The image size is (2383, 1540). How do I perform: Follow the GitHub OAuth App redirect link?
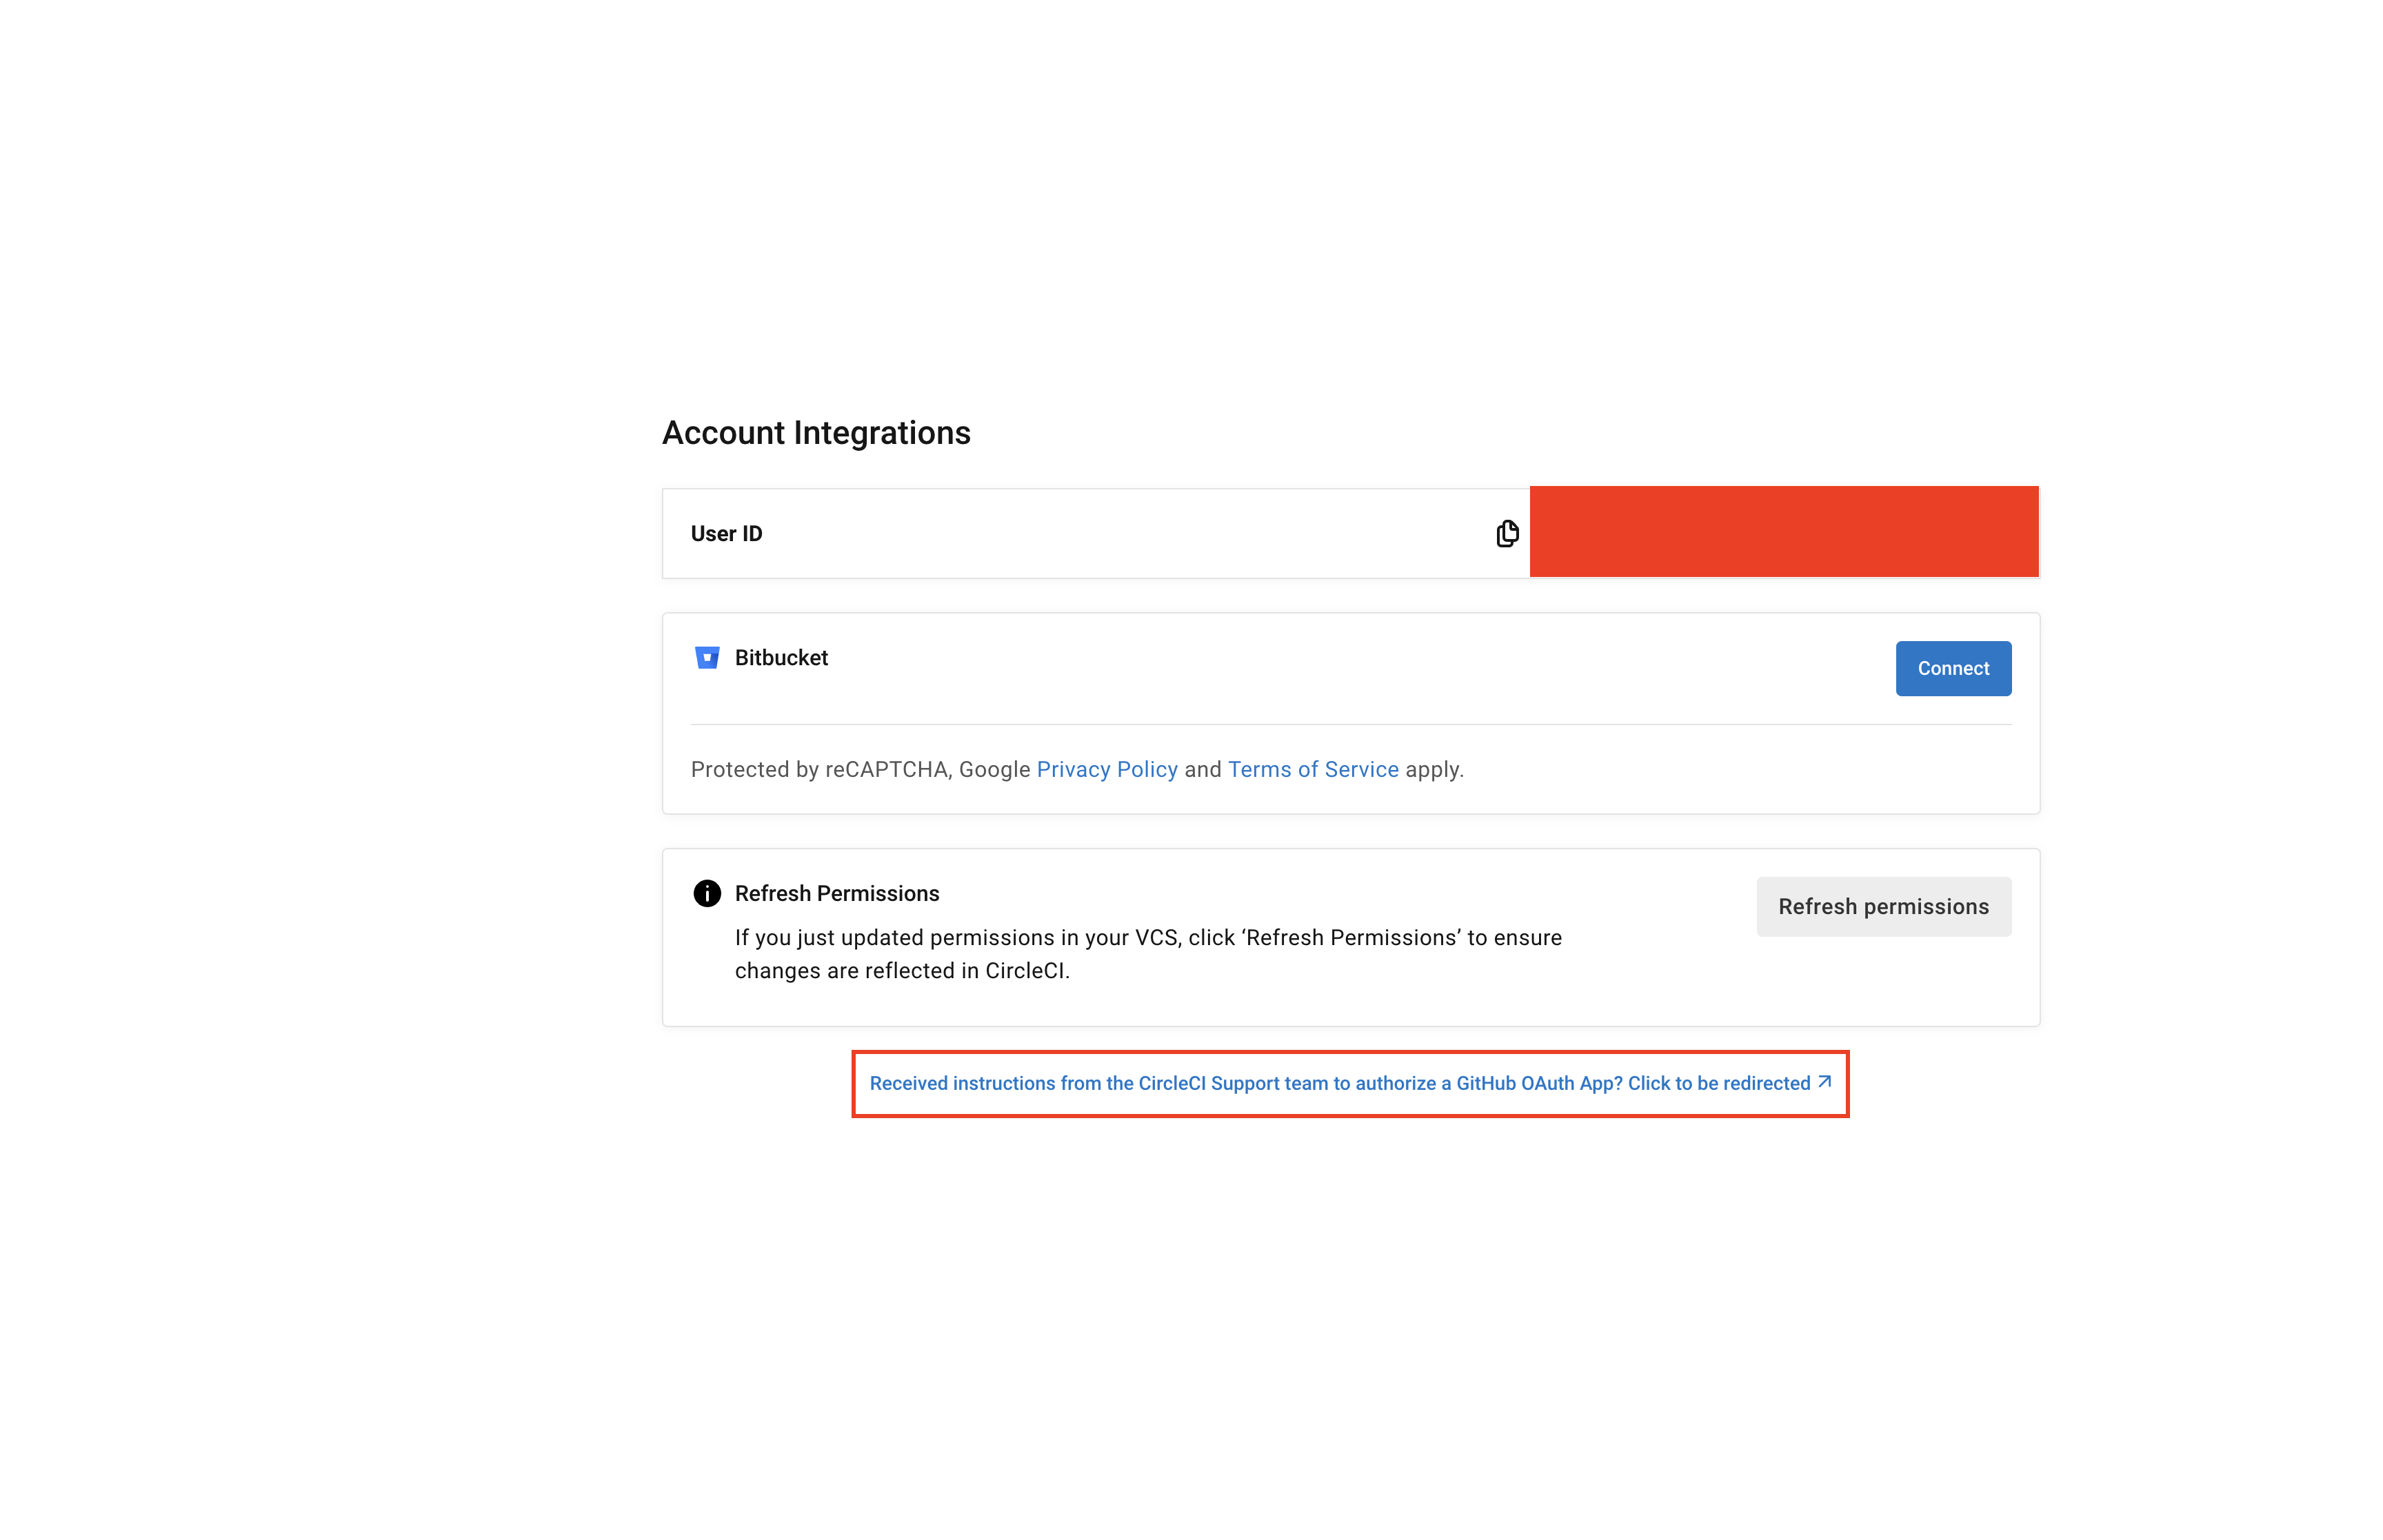click(1349, 1083)
